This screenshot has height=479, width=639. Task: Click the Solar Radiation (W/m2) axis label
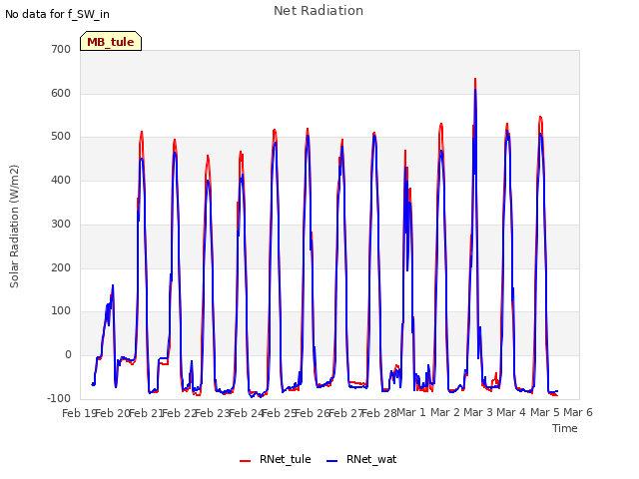(x=14, y=227)
